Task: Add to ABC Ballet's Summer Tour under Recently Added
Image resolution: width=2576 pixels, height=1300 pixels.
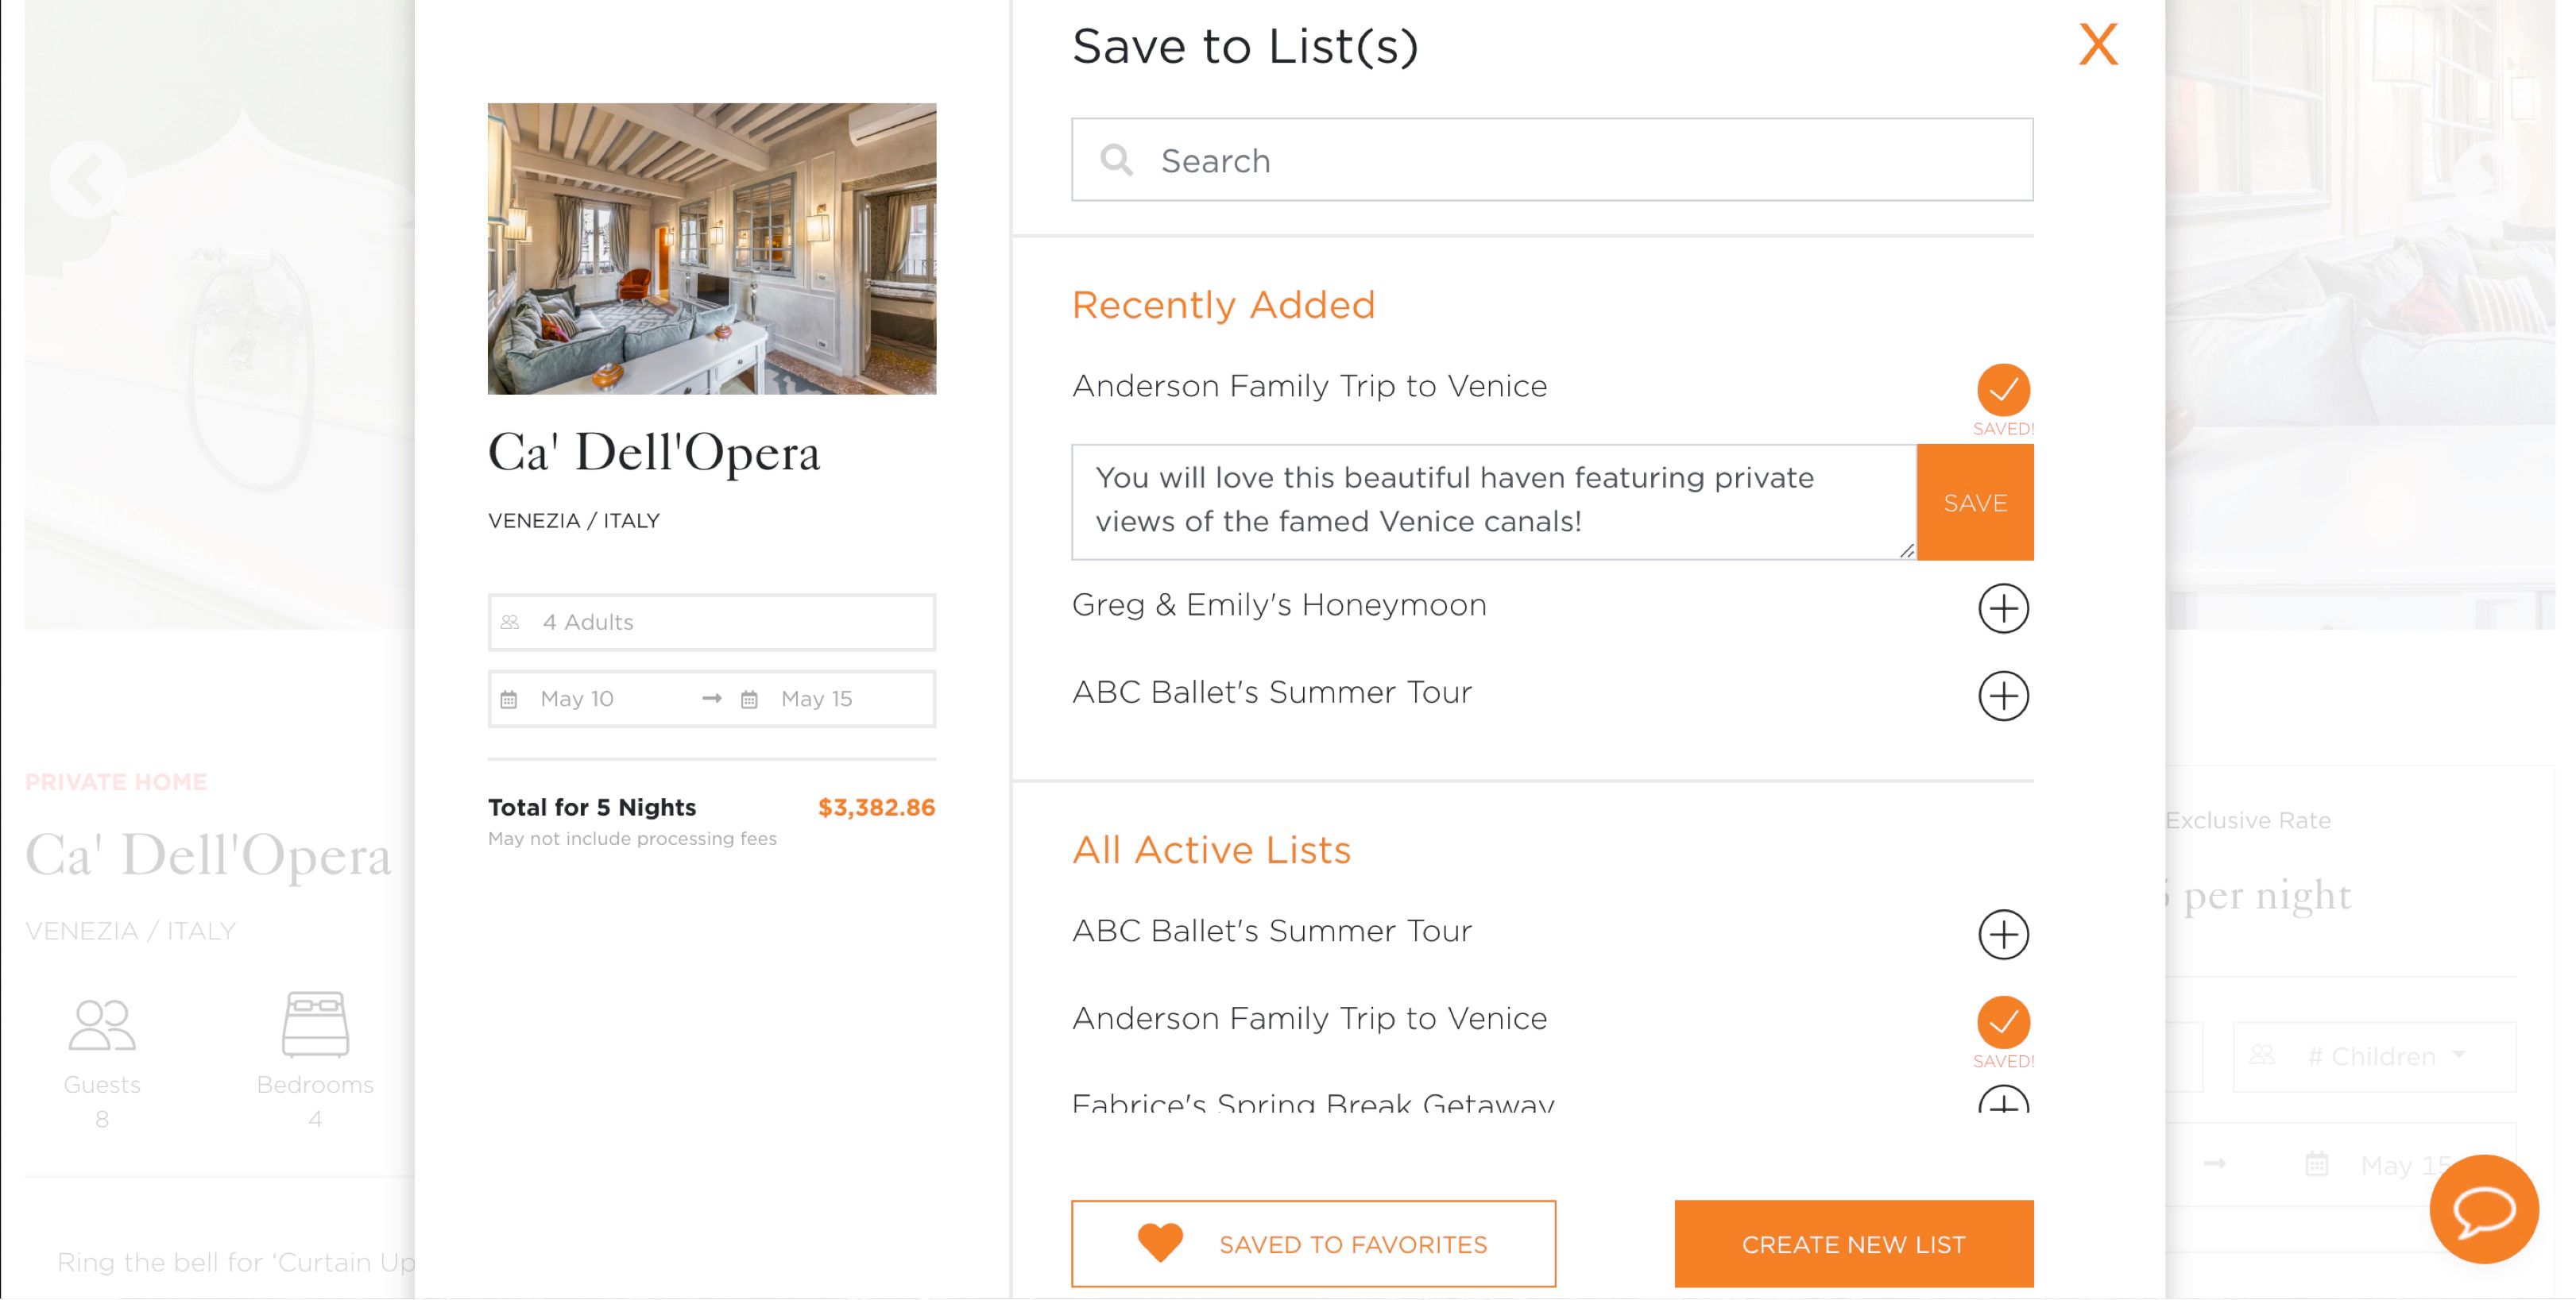Action: click(2003, 696)
